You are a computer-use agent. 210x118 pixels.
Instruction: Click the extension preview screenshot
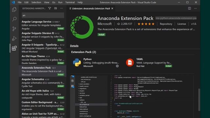[132, 96]
